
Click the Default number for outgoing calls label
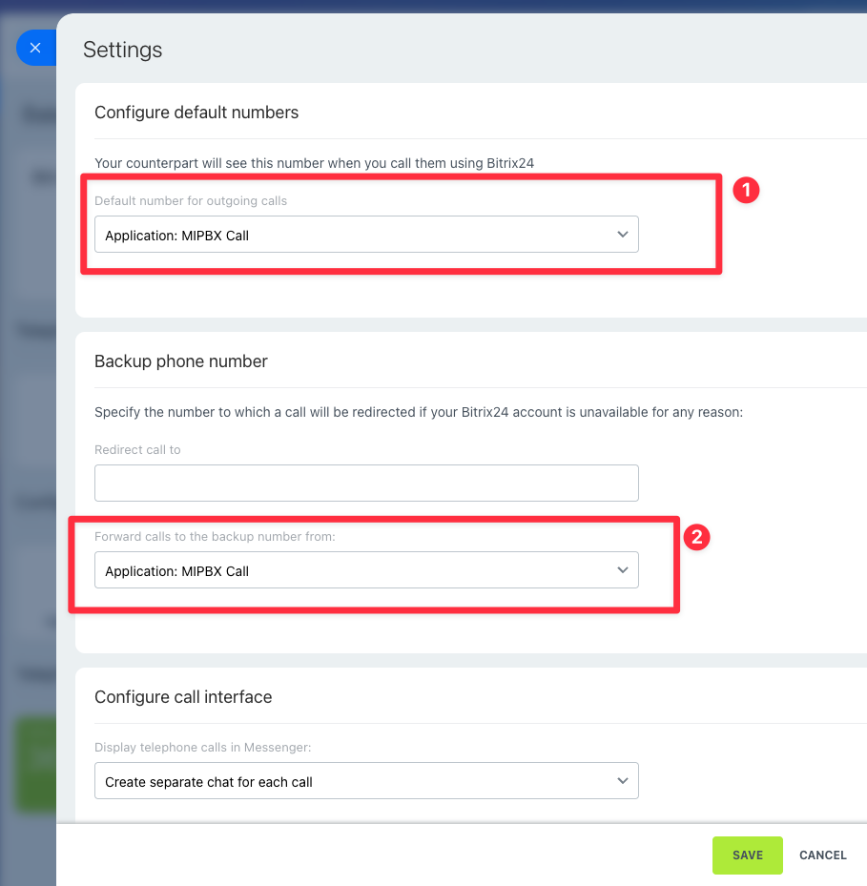pyautogui.click(x=191, y=200)
